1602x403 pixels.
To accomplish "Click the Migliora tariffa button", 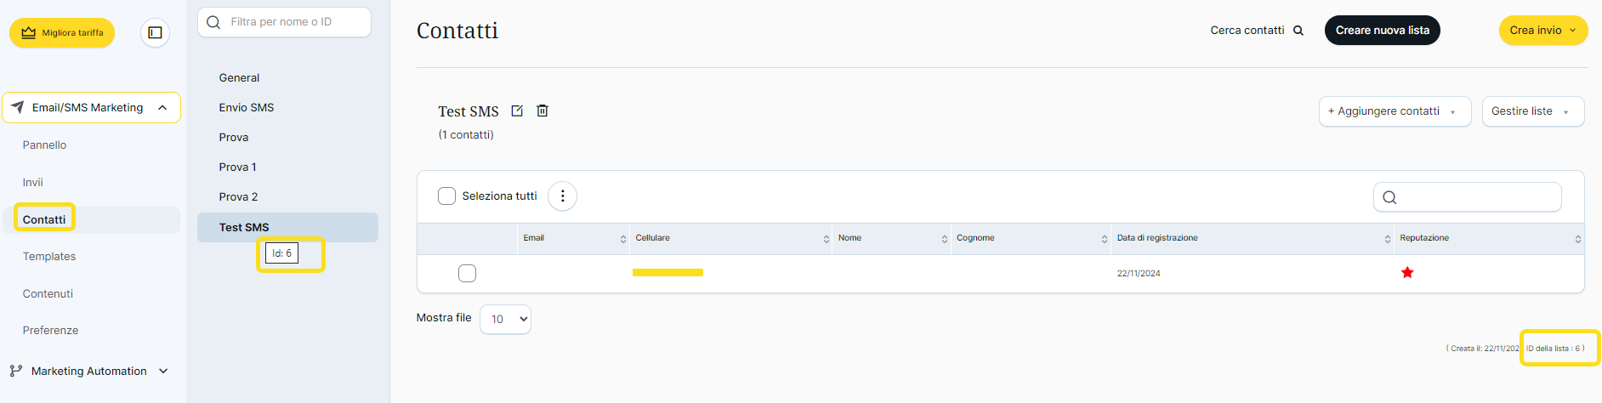I will (x=62, y=32).
